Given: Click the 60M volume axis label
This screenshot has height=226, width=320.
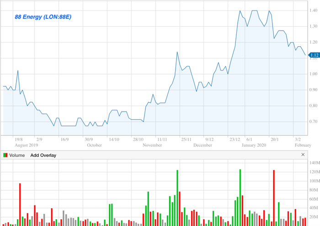Looking at the screenshot, I should 314,199.
